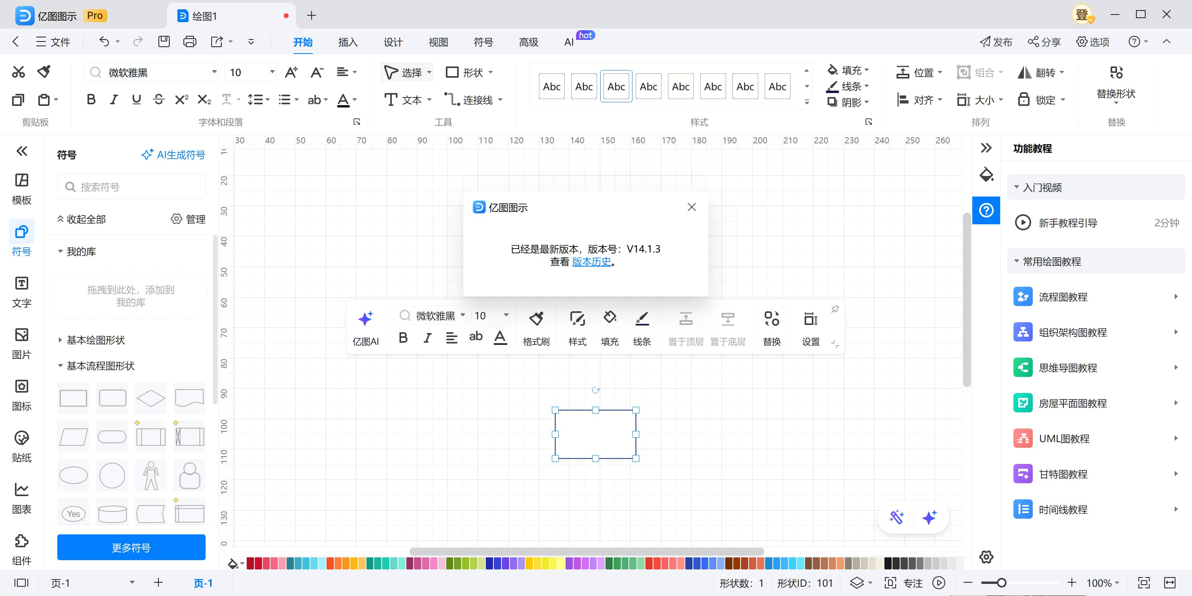Select the 连接线 tool in the ribbon
Viewport: 1192px width, 596px height.
[x=473, y=99]
